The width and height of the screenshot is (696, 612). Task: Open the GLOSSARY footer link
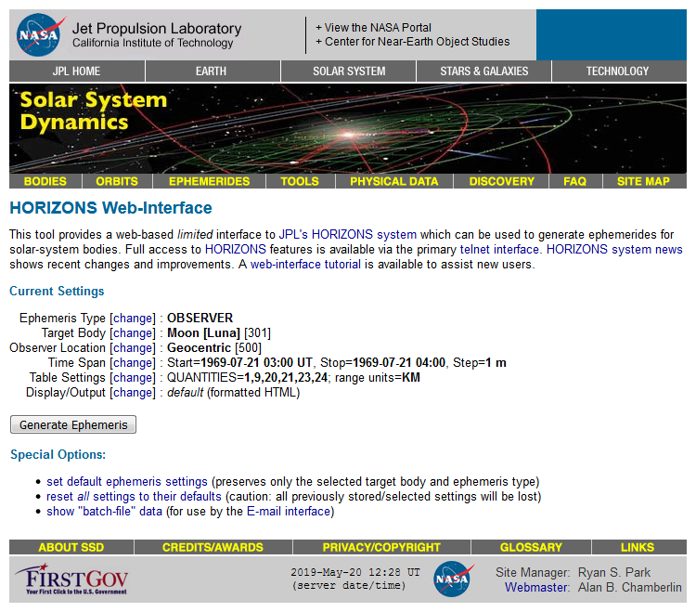click(x=531, y=547)
